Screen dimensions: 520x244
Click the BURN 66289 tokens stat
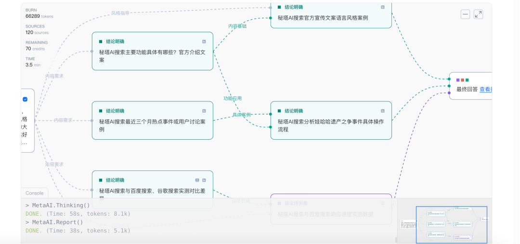pyautogui.click(x=39, y=13)
